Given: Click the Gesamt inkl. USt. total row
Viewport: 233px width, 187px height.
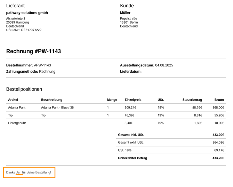Looking at the screenshot, I should 131,135.
